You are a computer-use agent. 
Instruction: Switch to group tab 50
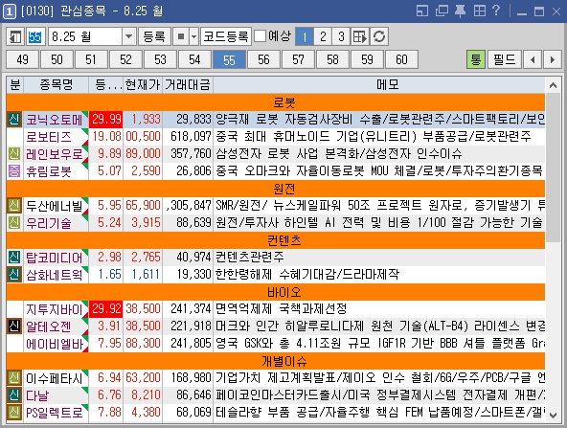[x=57, y=59]
